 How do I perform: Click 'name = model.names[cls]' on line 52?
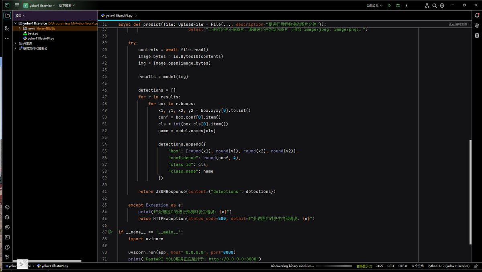point(187,131)
